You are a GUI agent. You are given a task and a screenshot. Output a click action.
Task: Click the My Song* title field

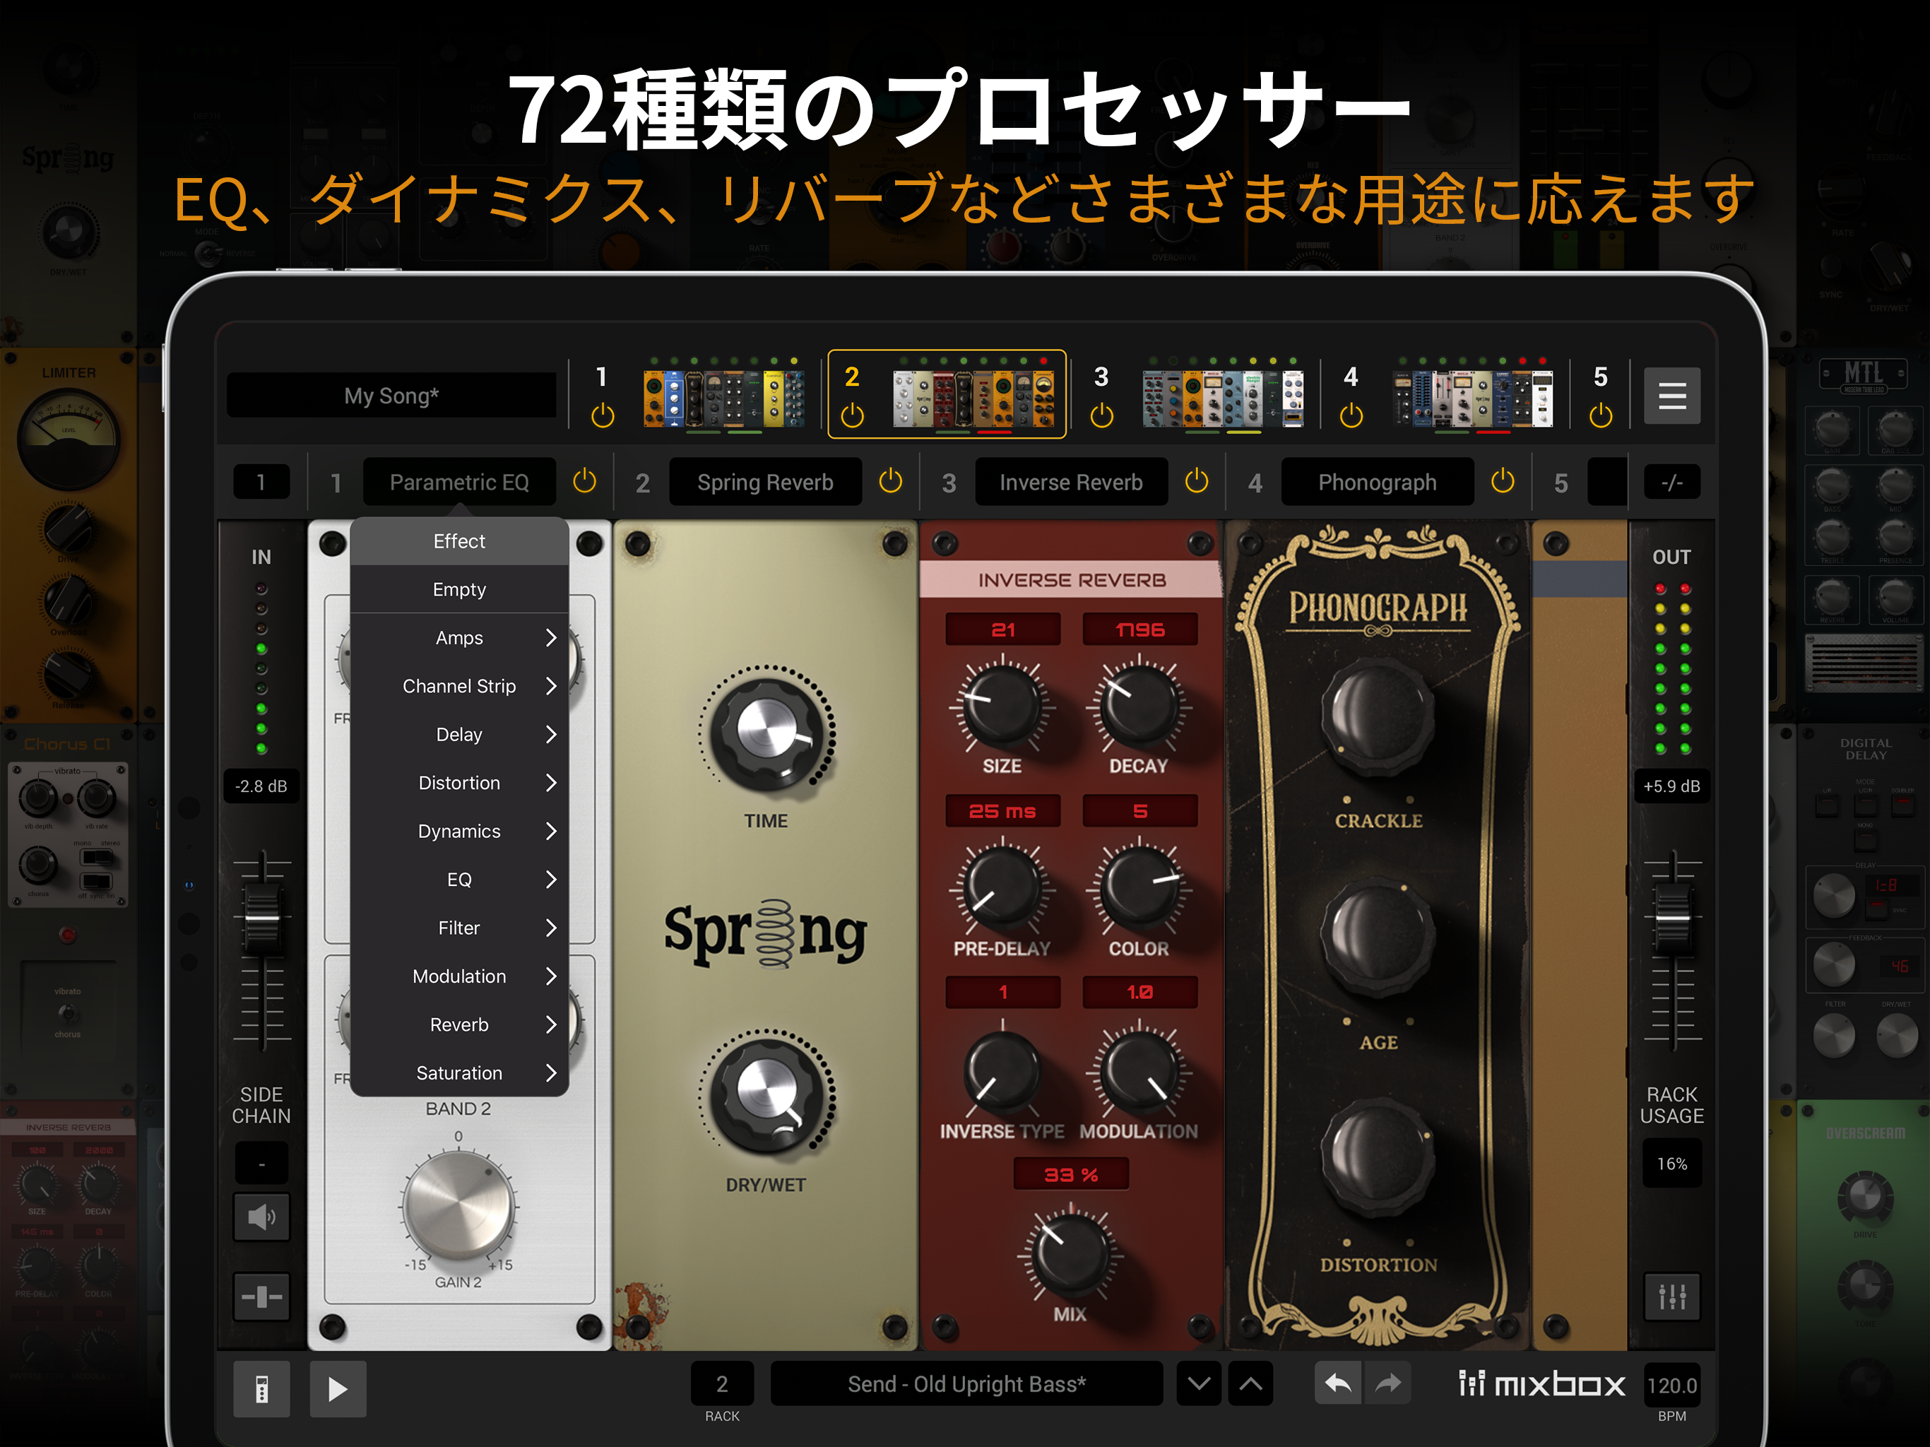click(391, 396)
